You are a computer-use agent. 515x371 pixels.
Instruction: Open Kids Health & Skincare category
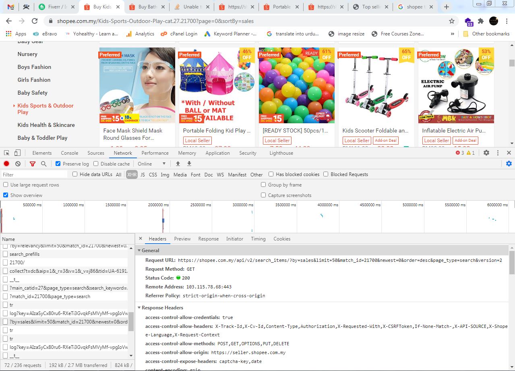[x=46, y=125]
